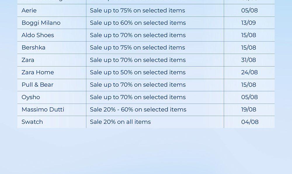Click 'Sale 20% on all items' text
This screenshot has height=174, width=292.
(x=120, y=122)
